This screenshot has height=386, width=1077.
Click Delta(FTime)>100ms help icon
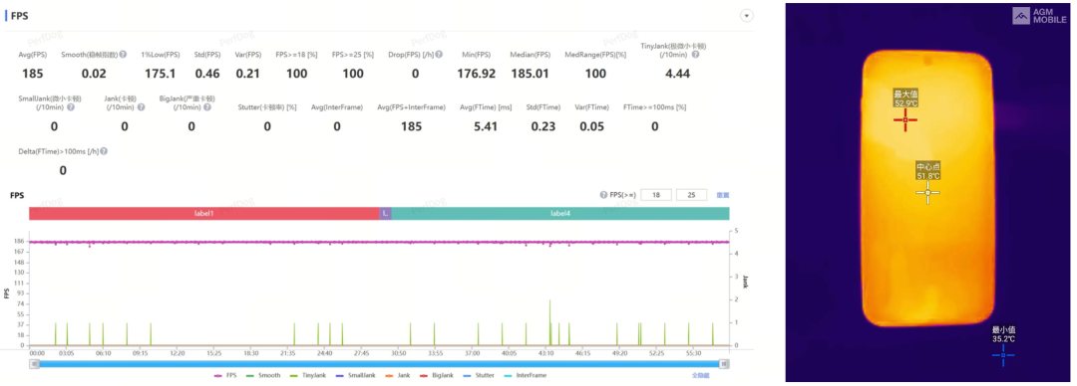104,151
